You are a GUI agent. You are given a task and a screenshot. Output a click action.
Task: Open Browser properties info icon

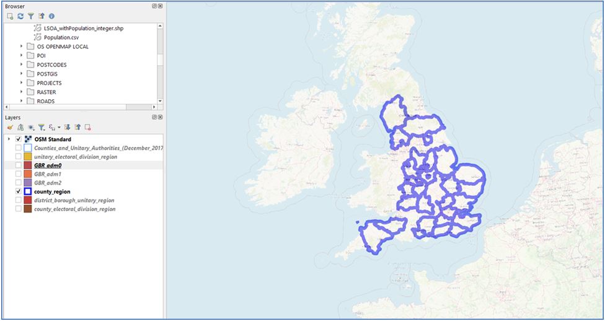(51, 16)
